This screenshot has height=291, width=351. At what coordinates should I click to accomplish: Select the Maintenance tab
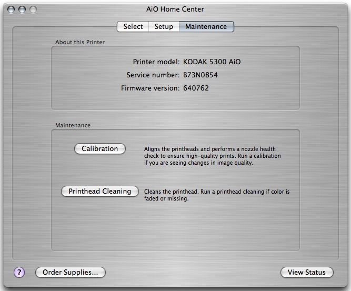[206, 27]
